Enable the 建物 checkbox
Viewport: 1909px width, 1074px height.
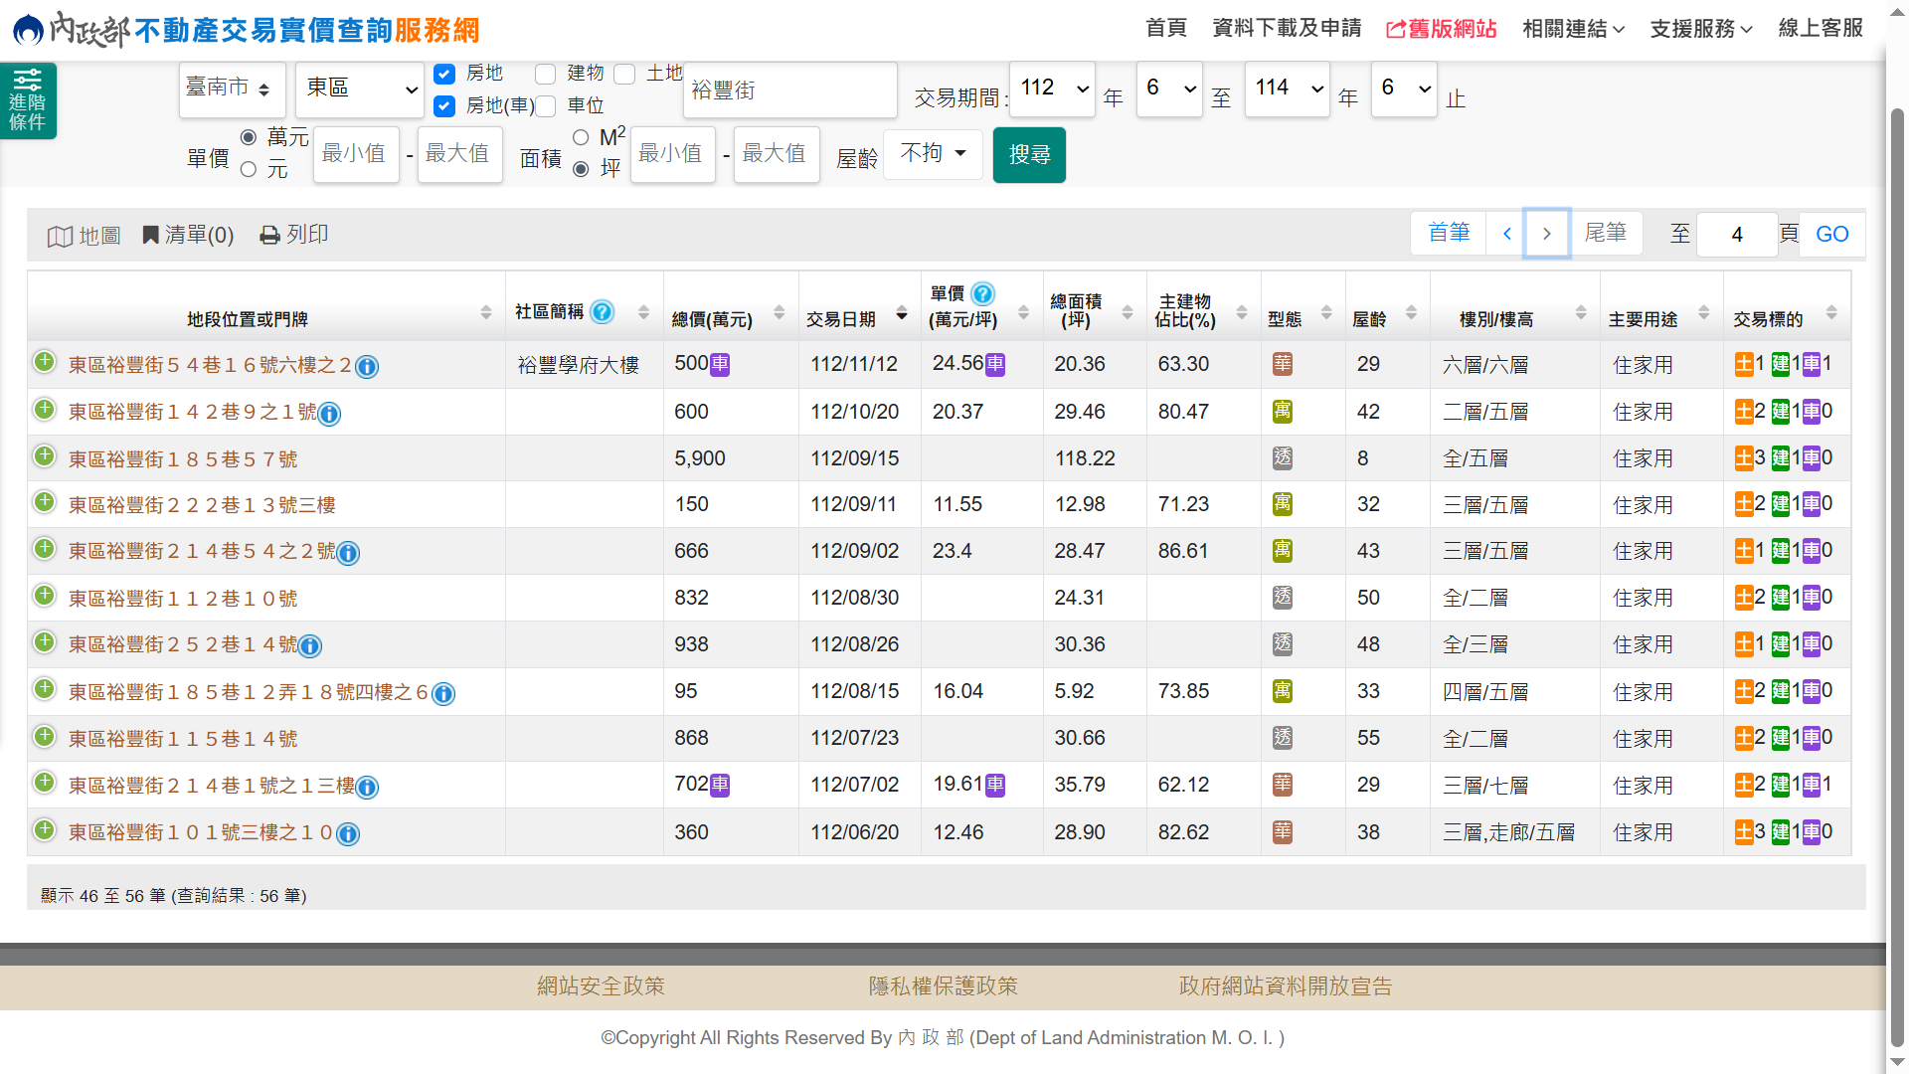point(545,75)
